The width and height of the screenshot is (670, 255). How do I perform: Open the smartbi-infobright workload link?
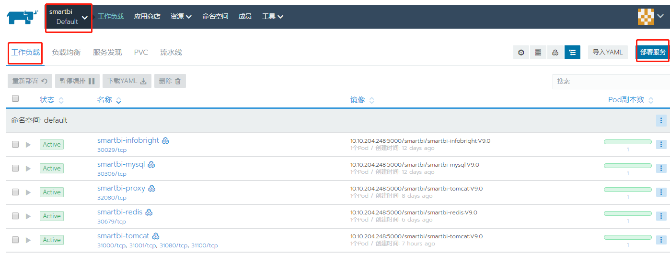128,140
